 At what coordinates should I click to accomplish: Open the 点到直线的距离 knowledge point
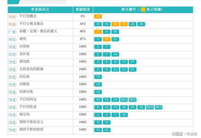tap(31, 69)
